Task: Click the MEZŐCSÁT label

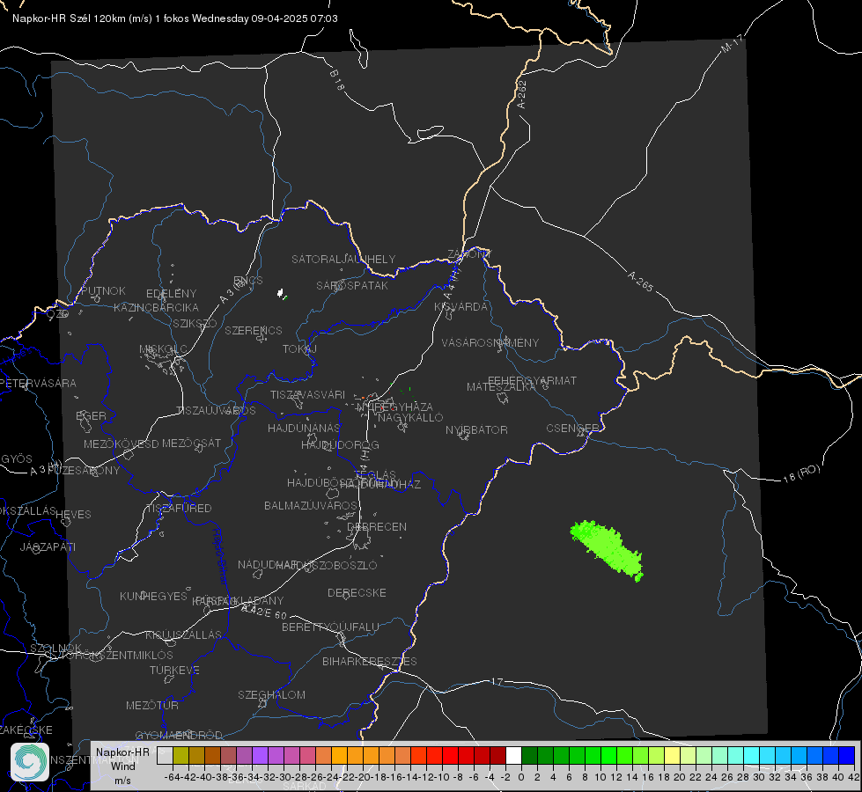Action: click(x=192, y=443)
